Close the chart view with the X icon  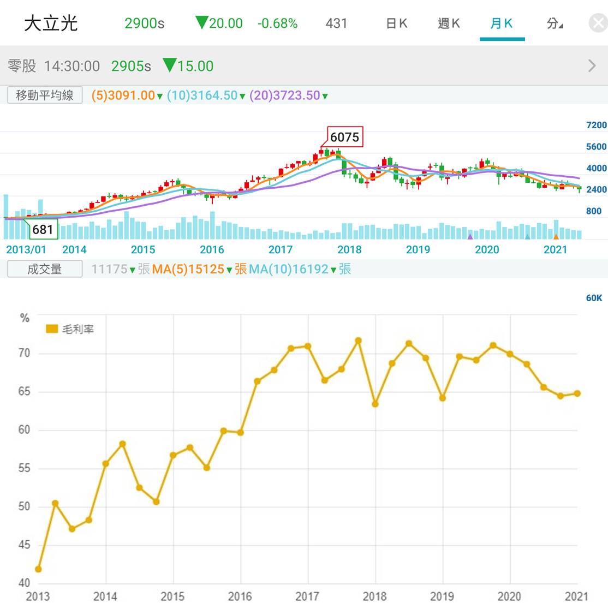pyautogui.click(x=599, y=23)
